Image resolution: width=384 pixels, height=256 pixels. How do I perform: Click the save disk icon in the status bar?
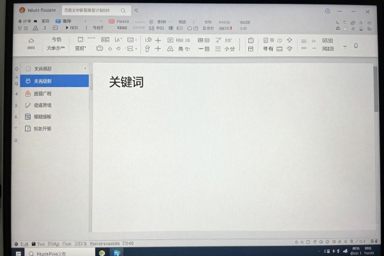click(x=33, y=244)
